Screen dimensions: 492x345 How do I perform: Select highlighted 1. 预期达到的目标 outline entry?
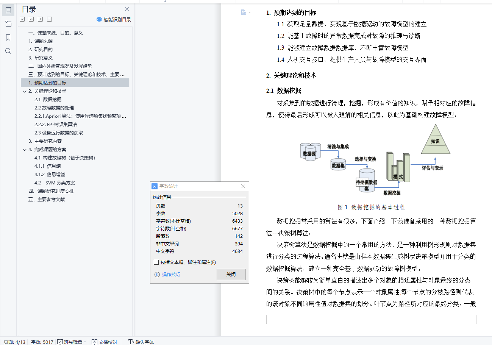pyautogui.click(x=75, y=83)
